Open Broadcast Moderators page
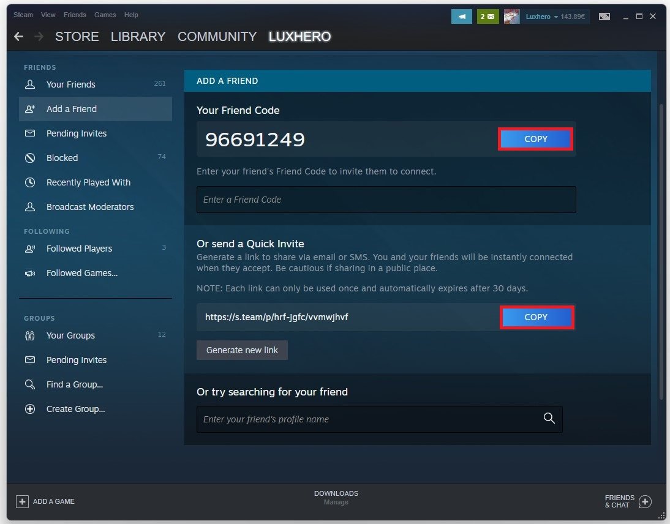Screen dimensions: 670x524 tap(96, 207)
